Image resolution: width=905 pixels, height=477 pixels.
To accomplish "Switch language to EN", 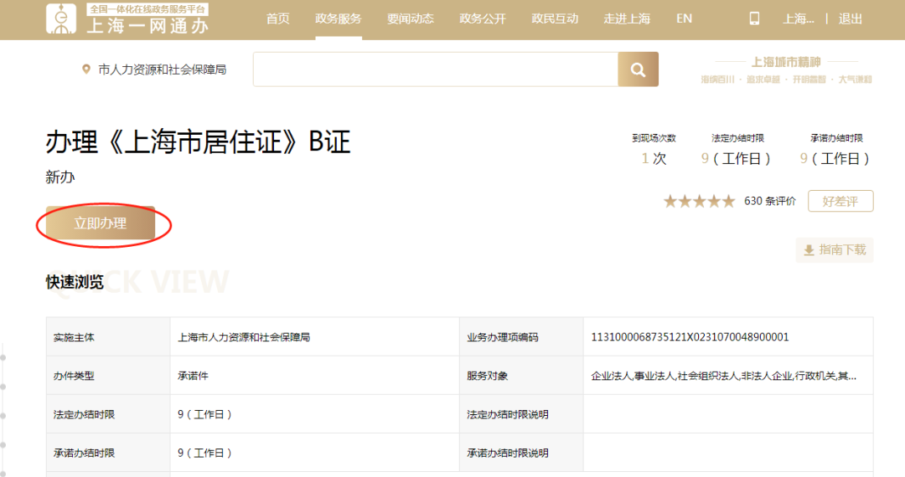I will click(x=684, y=19).
